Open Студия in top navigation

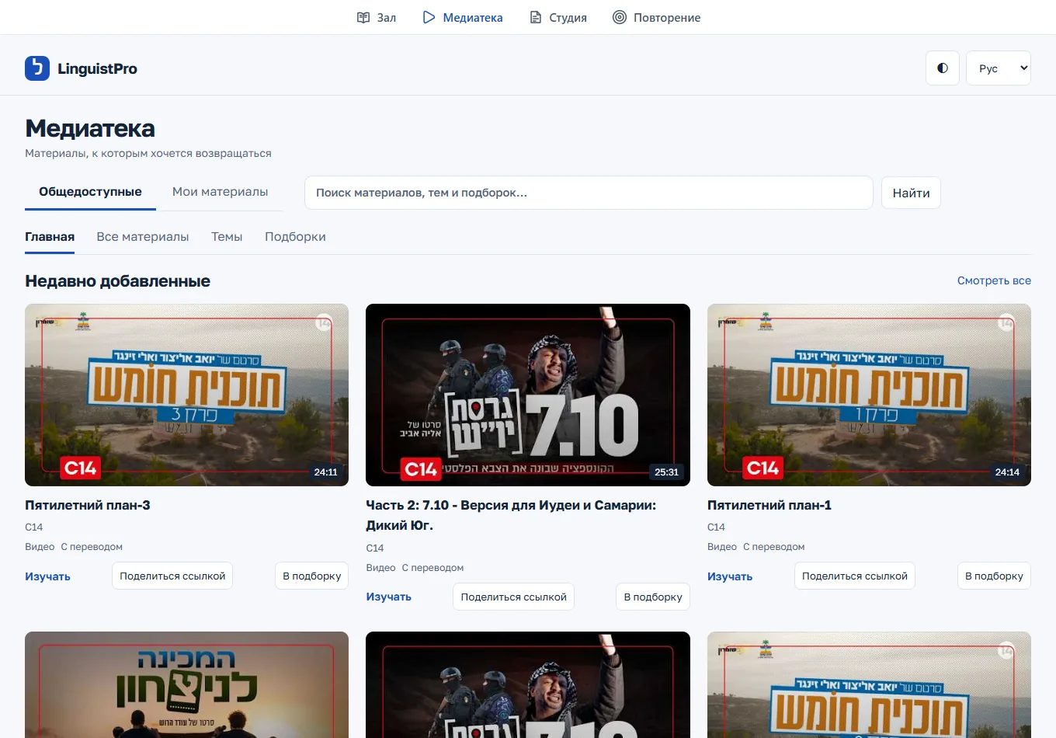[x=558, y=17]
